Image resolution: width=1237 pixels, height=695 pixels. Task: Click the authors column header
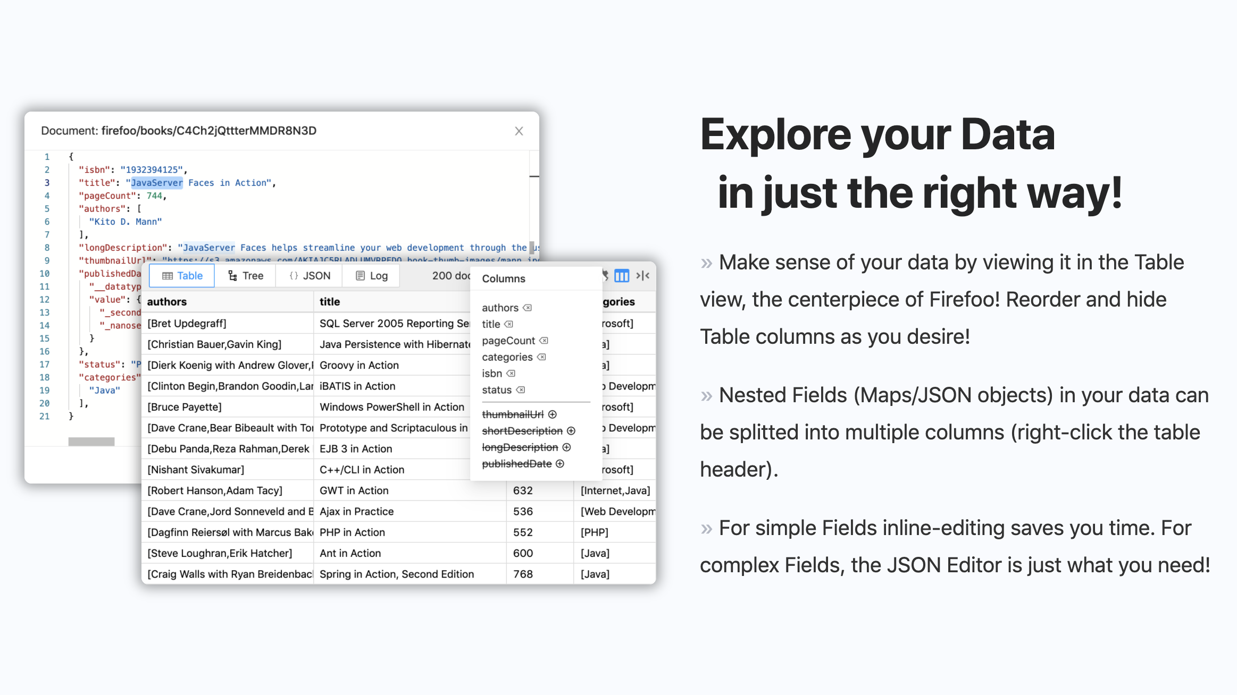pos(167,302)
